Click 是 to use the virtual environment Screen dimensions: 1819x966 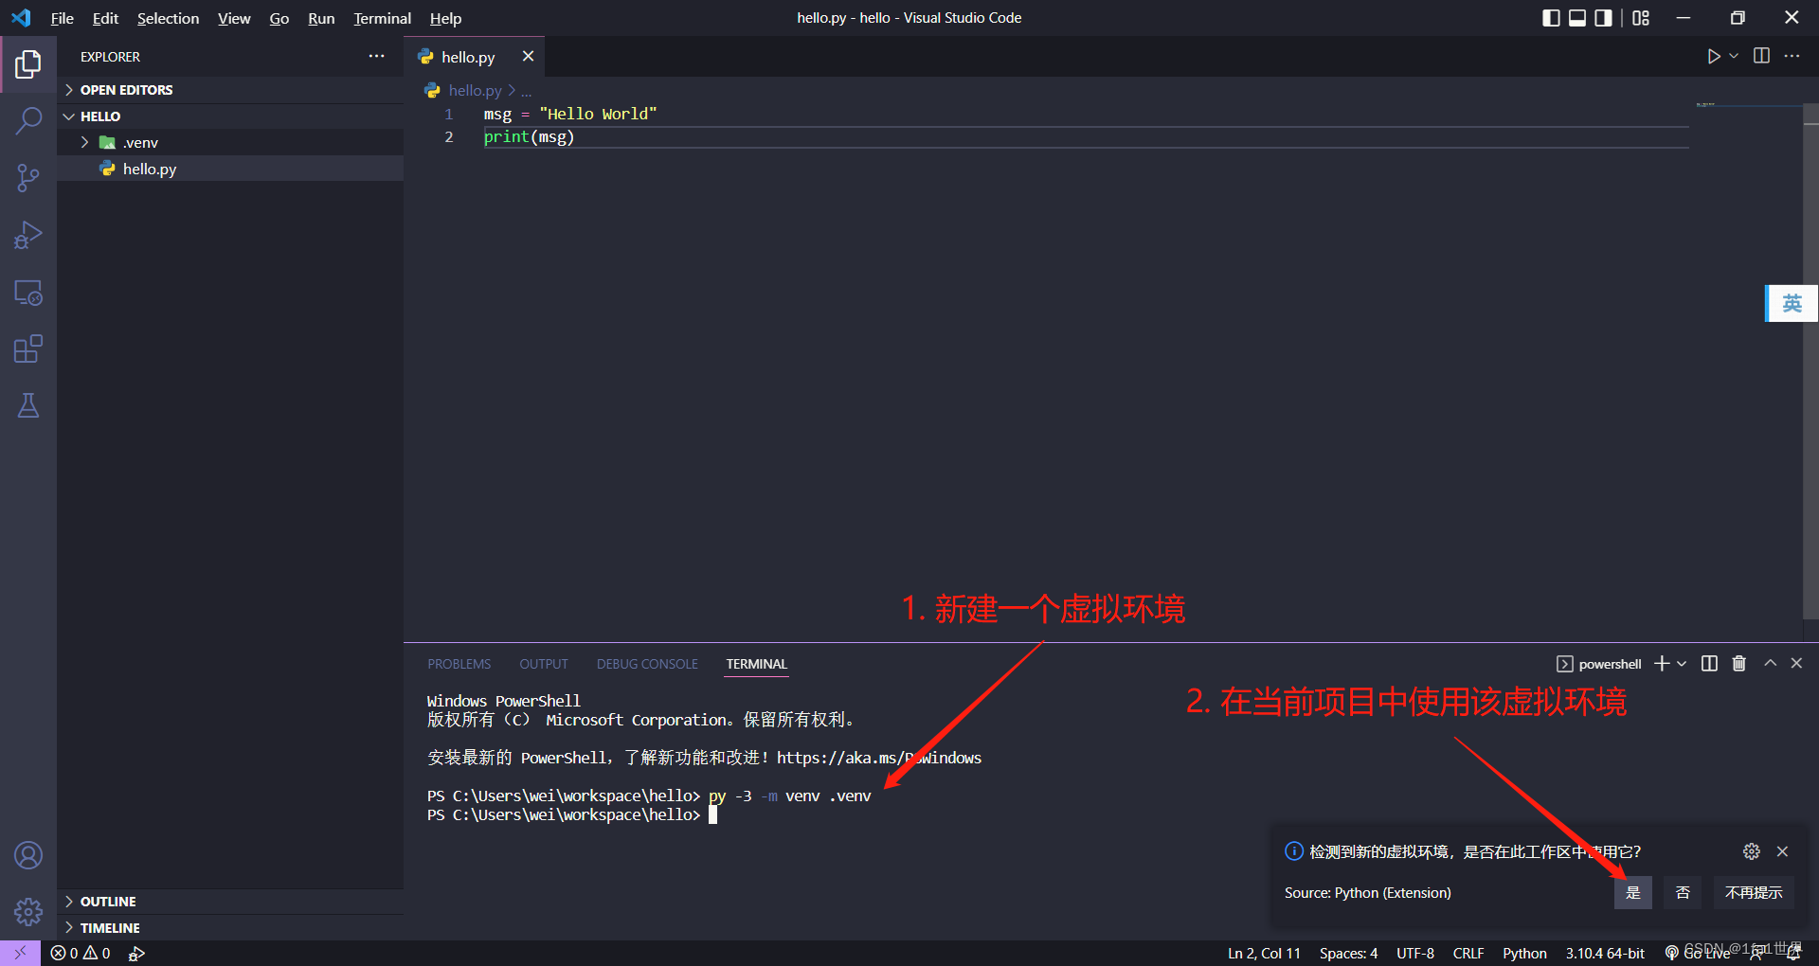click(x=1633, y=893)
